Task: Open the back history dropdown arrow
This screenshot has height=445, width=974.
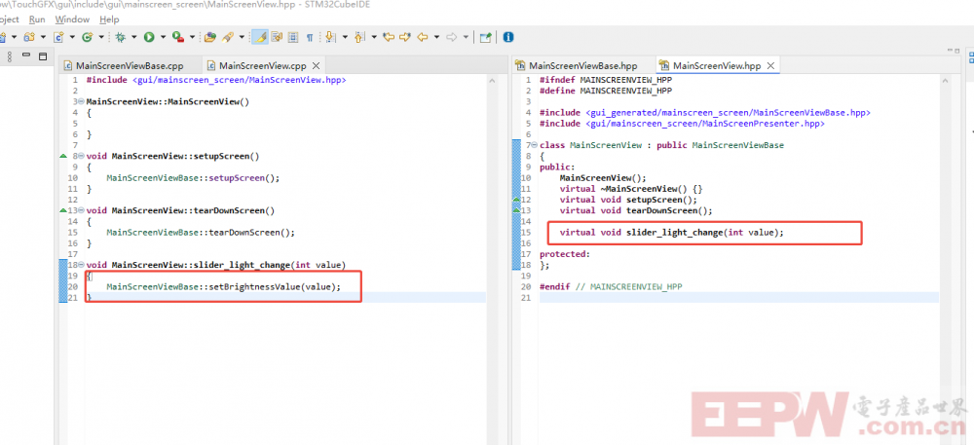Action: (x=436, y=37)
